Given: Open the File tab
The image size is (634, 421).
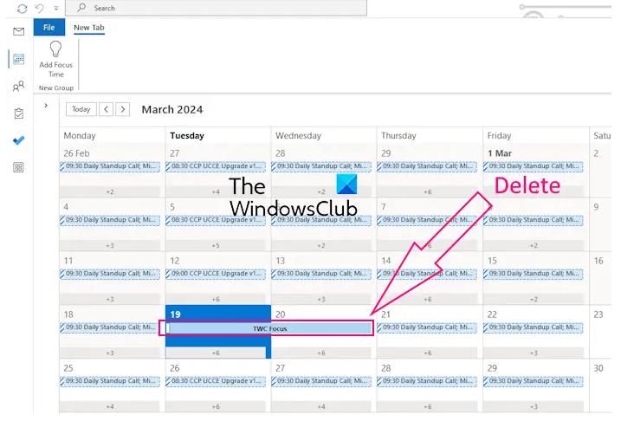Looking at the screenshot, I should pos(49,27).
